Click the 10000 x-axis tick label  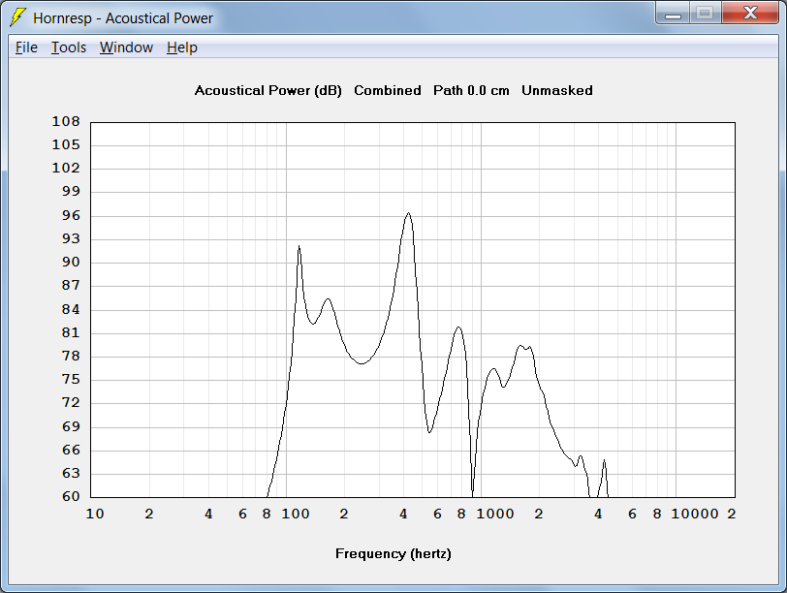click(695, 514)
